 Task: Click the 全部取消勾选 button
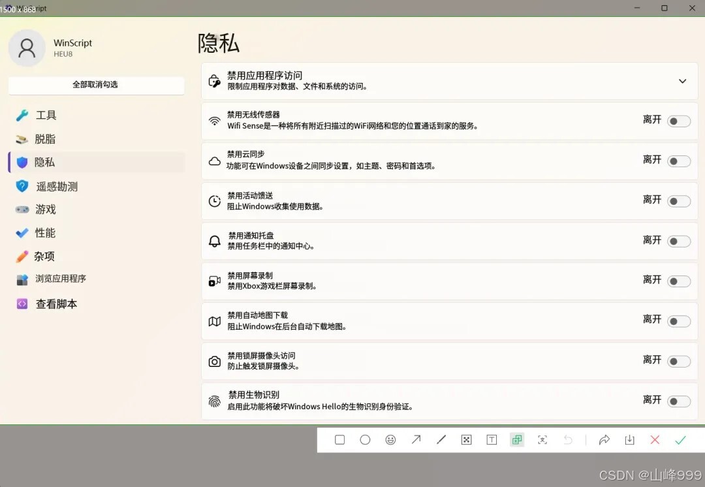pyautogui.click(x=96, y=85)
